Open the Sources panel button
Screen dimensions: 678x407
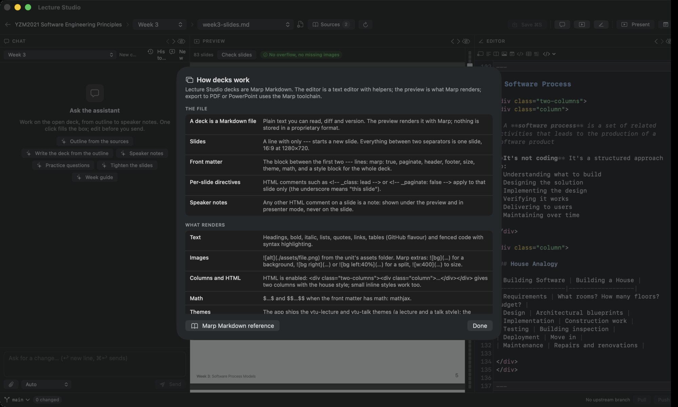[x=331, y=24]
